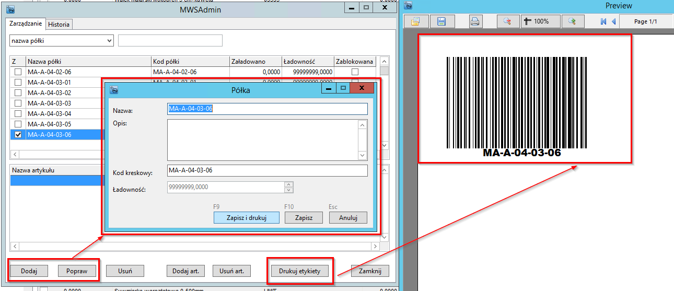The image size is (674, 291).
Task: Increase Ładowność with the up spinner arrow
Action: tap(289, 184)
